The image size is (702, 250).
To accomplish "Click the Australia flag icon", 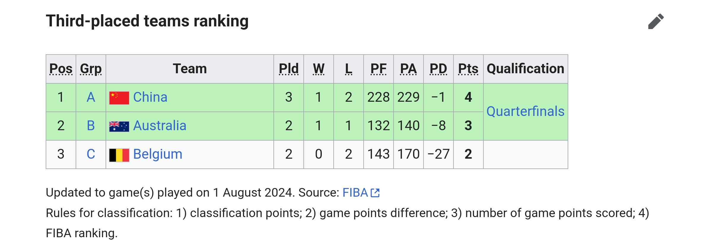I will [x=119, y=126].
